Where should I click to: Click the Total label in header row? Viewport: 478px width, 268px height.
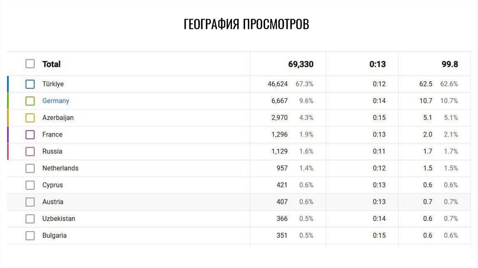coord(51,64)
